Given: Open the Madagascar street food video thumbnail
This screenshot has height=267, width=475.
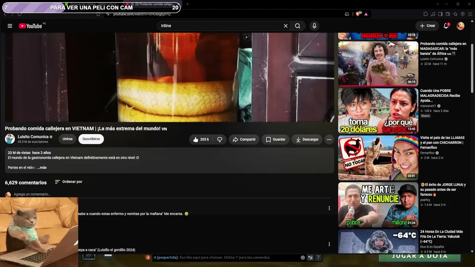Looking at the screenshot, I should (x=378, y=63).
